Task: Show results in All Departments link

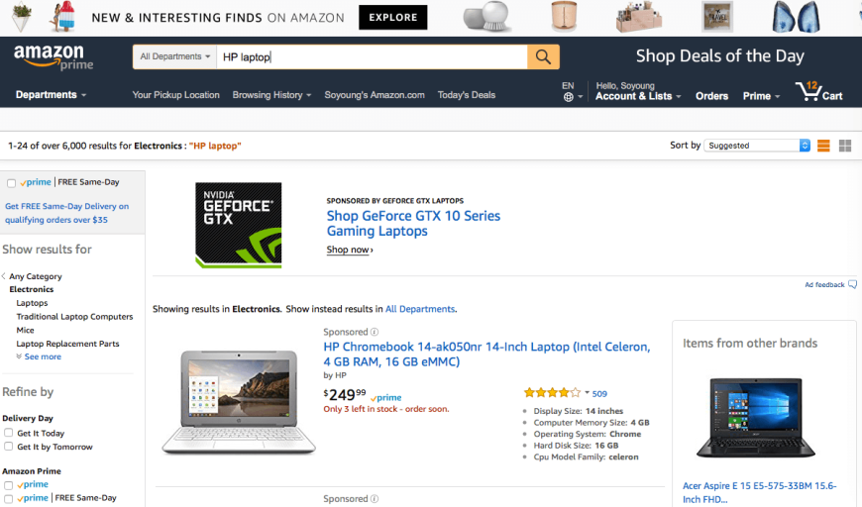Action: [420, 309]
